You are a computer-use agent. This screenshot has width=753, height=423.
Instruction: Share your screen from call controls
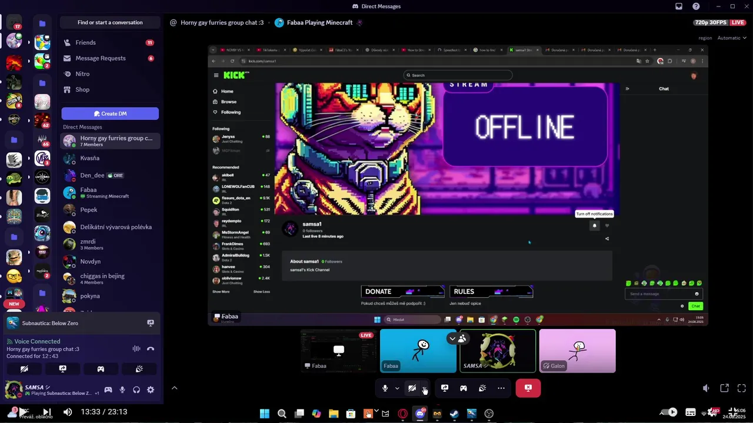click(x=445, y=388)
